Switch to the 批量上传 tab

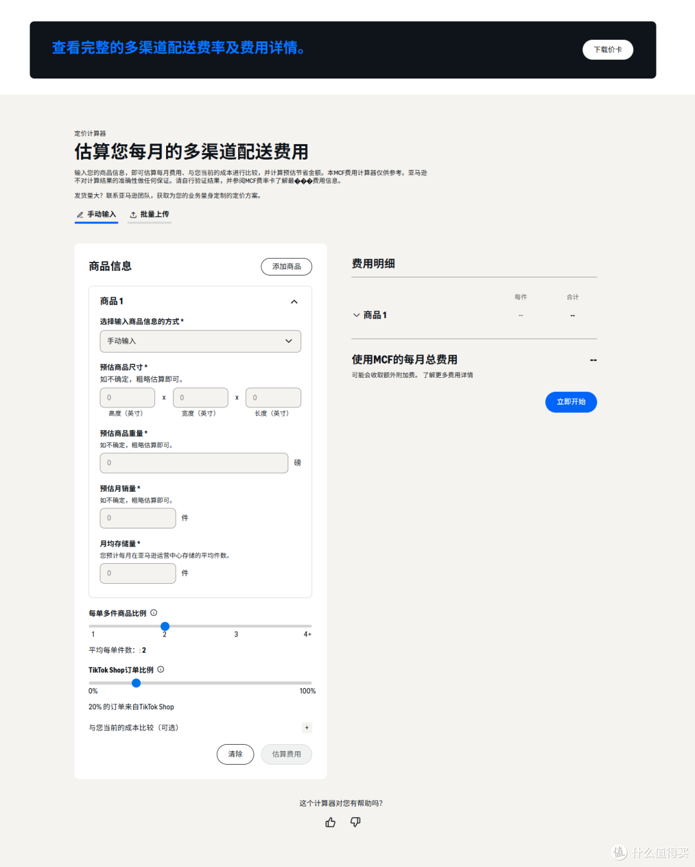(x=149, y=214)
